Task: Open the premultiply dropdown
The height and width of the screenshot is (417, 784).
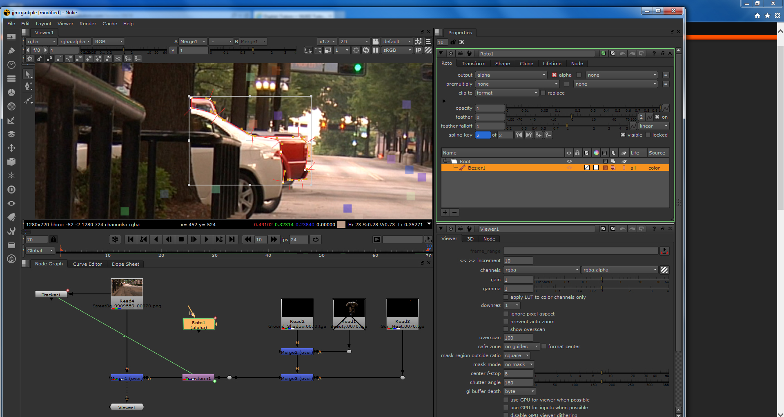Action: (517, 84)
